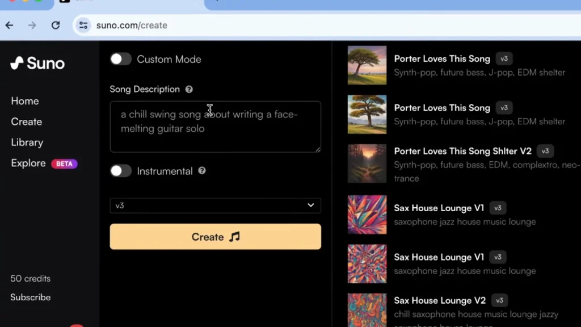Click the browser forward arrow
The image size is (581, 327).
click(x=32, y=25)
